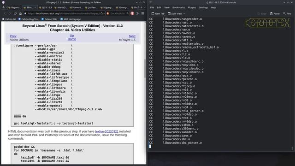Click the Falkon back navigation arrow
Viewport: 295px width, 166px height.
(5, 13)
